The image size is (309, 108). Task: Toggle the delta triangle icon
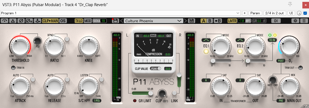13,21
